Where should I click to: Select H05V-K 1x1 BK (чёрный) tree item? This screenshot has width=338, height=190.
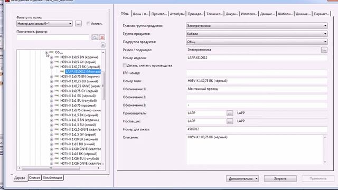(x=78, y=96)
